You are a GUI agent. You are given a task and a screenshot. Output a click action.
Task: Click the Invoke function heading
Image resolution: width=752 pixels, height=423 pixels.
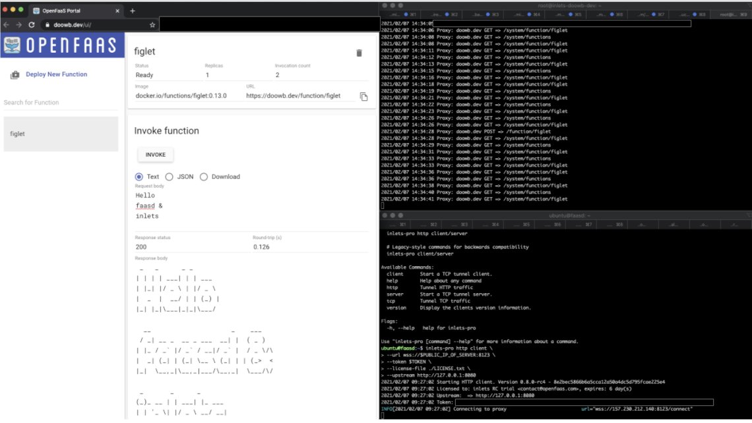click(x=166, y=130)
